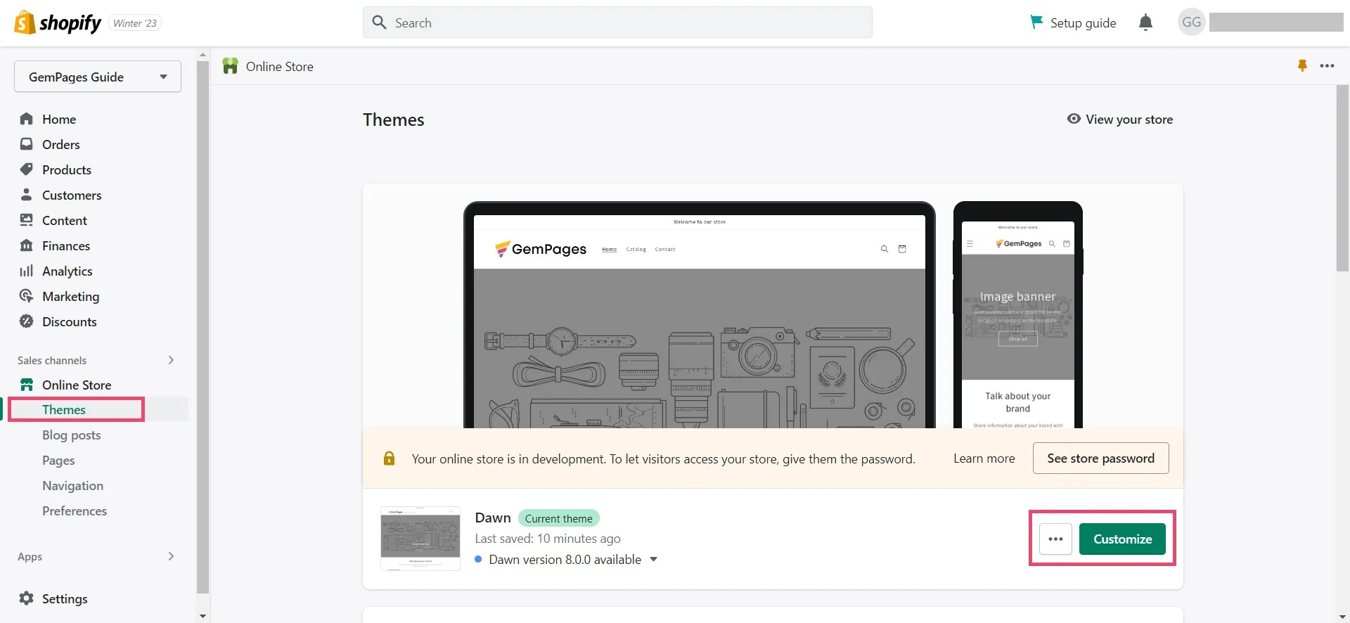The height and width of the screenshot is (623, 1350).
Task: Click the Discounts percent badge icon
Action: (x=27, y=321)
